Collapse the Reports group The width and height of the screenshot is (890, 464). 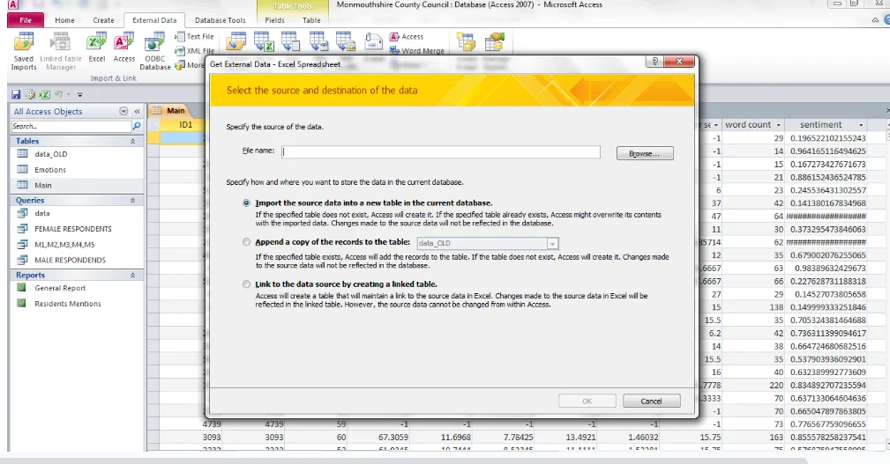[133, 276]
